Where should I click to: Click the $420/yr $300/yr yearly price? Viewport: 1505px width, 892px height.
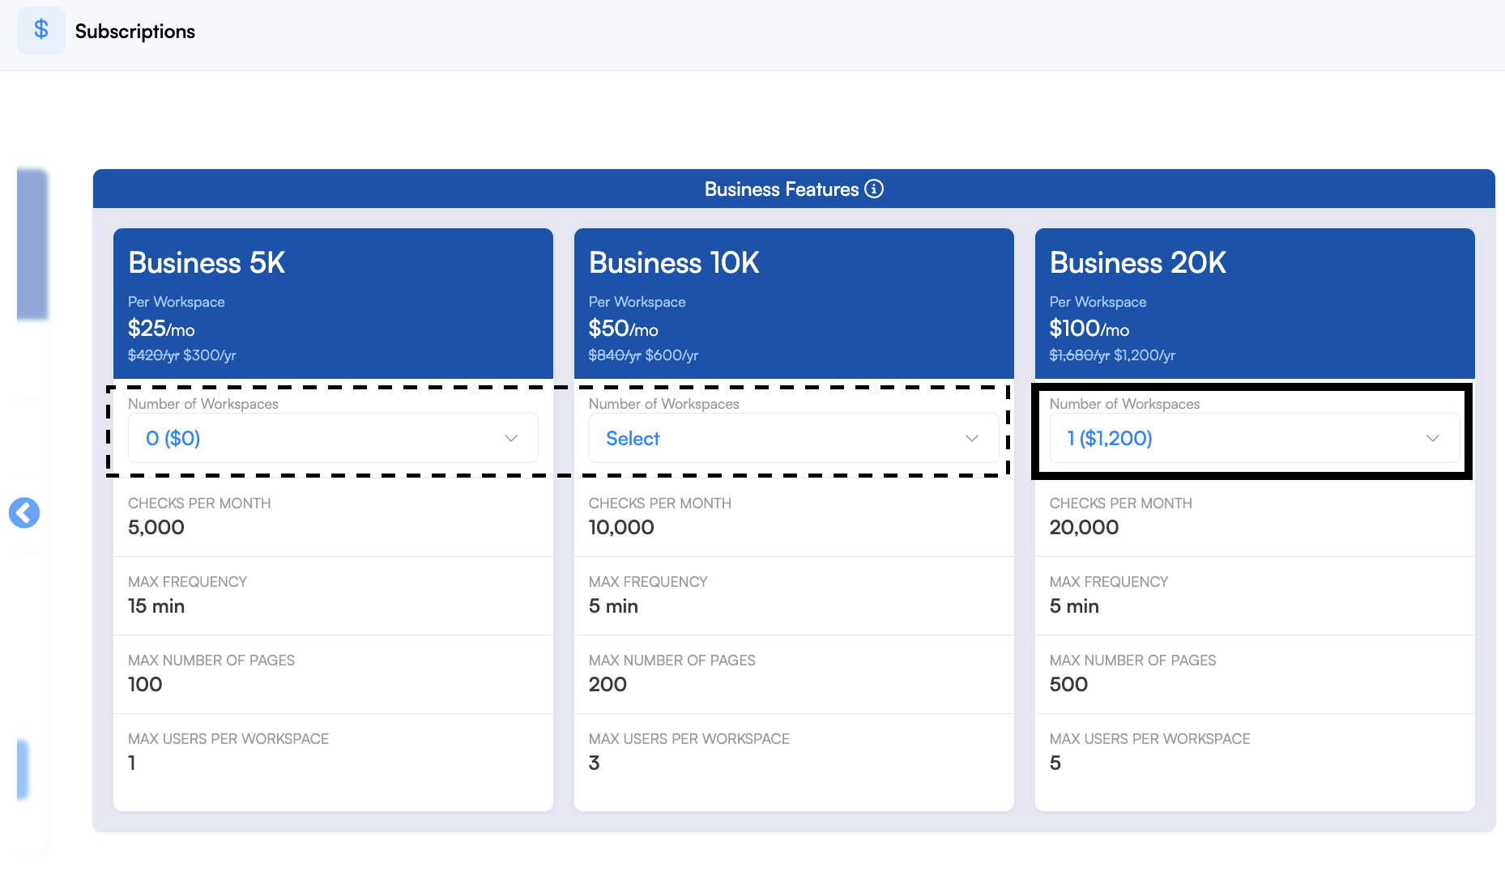click(182, 355)
